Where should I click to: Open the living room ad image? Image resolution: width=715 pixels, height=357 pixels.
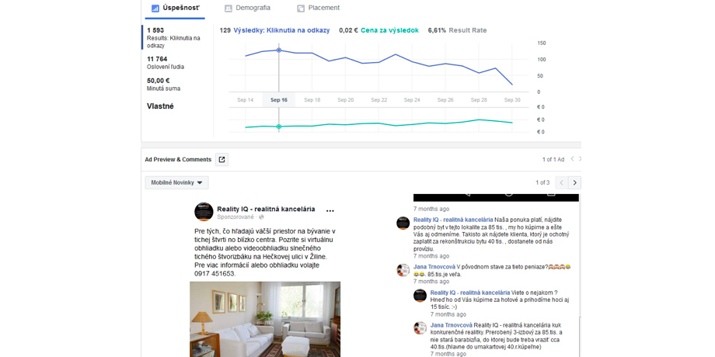point(265,318)
